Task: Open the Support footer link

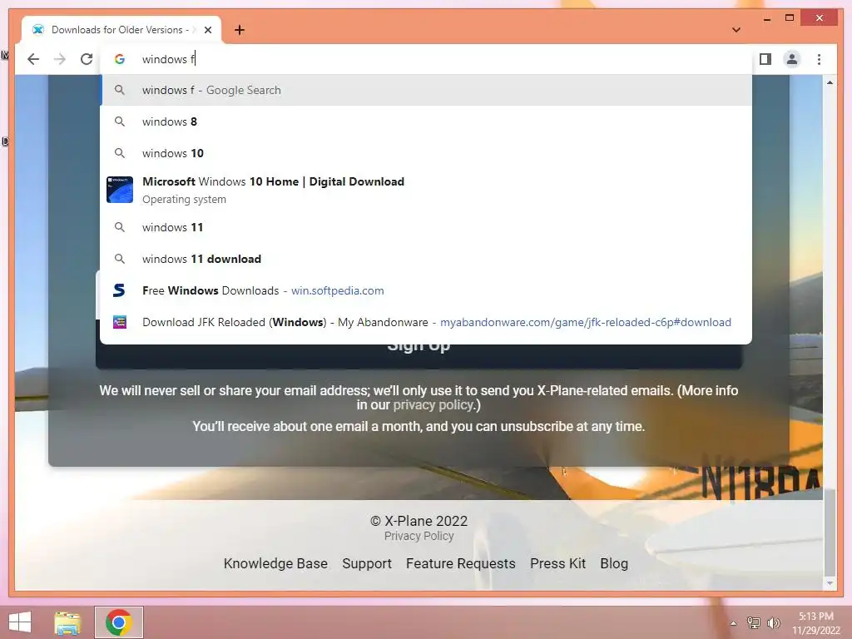Action: 367,563
